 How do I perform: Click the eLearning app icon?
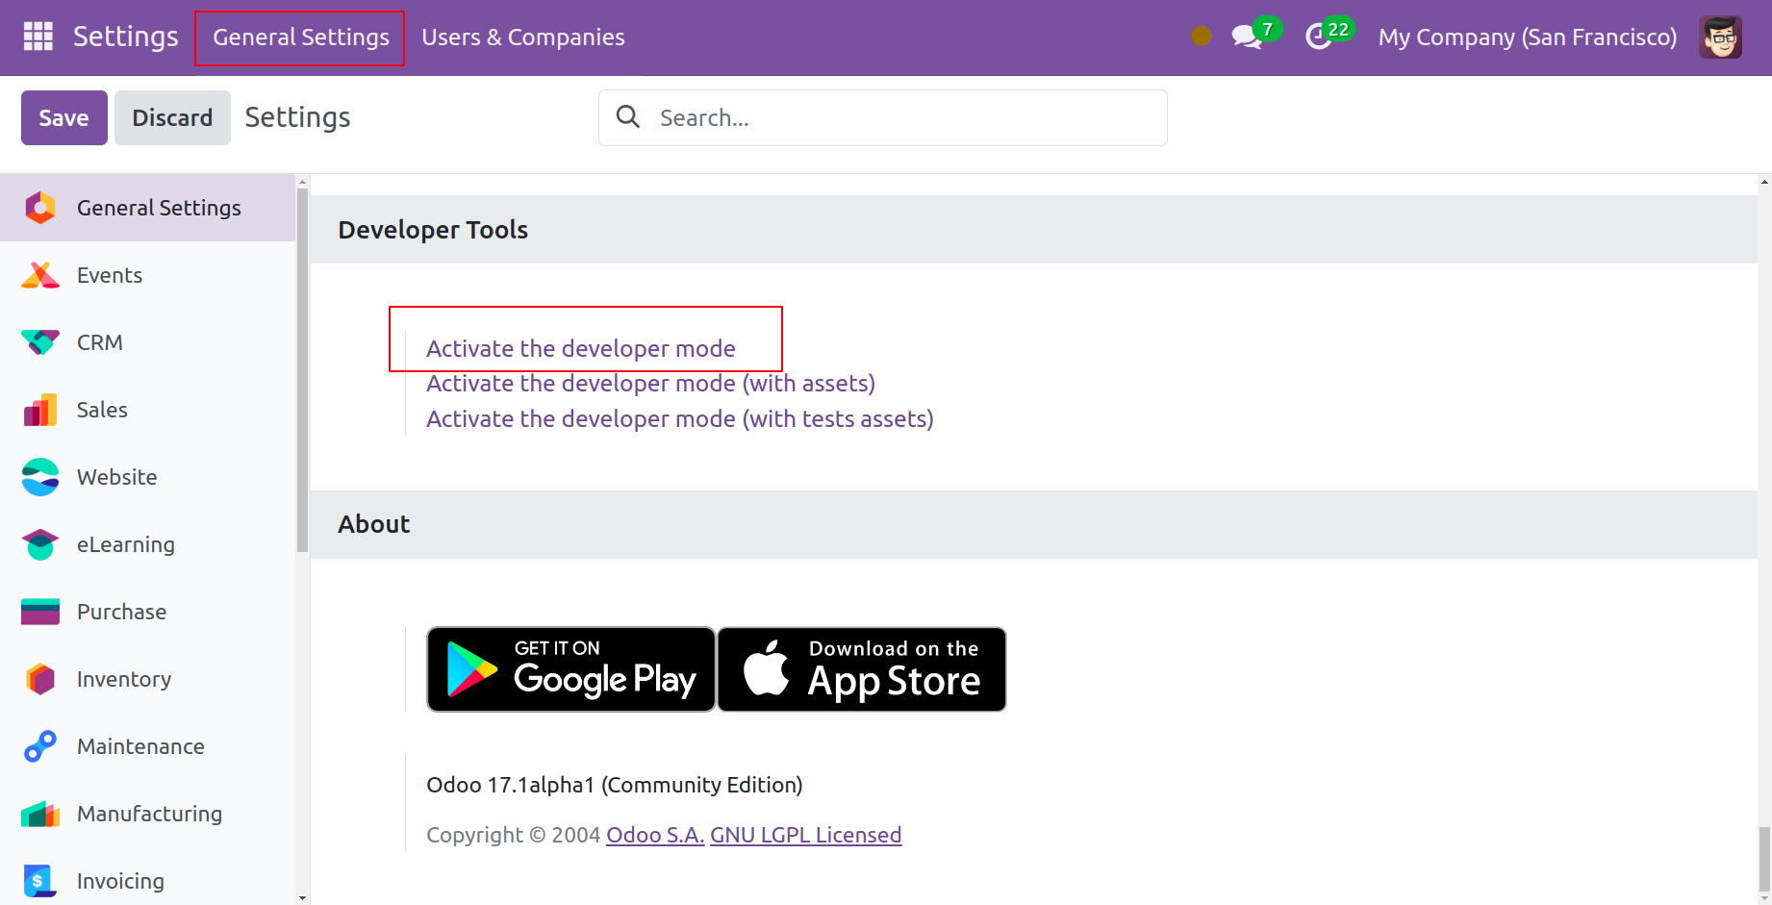coord(40,544)
